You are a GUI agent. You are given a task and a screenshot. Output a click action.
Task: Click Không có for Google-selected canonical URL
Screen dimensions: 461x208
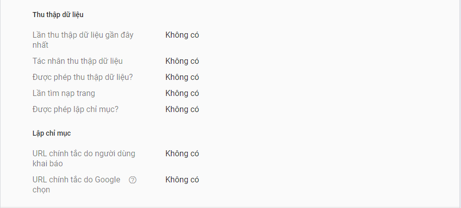click(x=182, y=179)
